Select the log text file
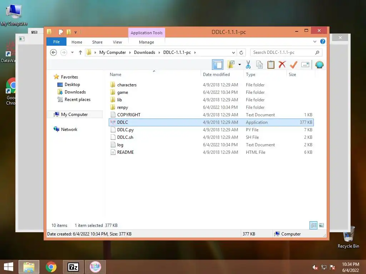The width and height of the screenshot is (366, 274). tap(211, 145)
